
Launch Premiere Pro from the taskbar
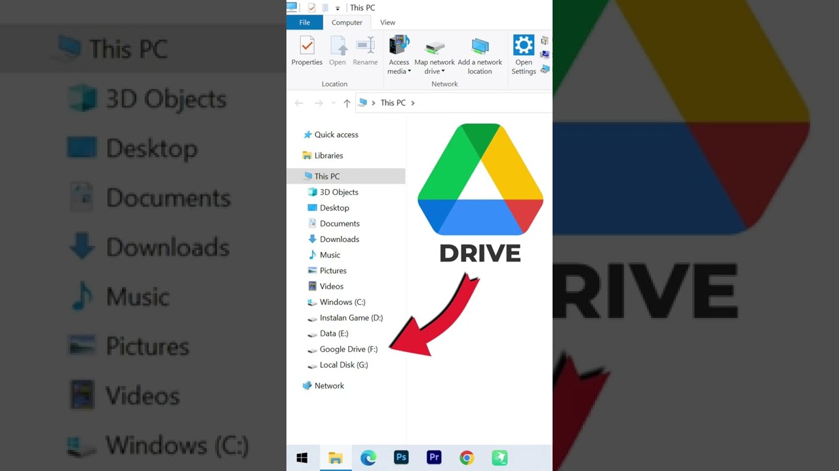tap(434, 458)
